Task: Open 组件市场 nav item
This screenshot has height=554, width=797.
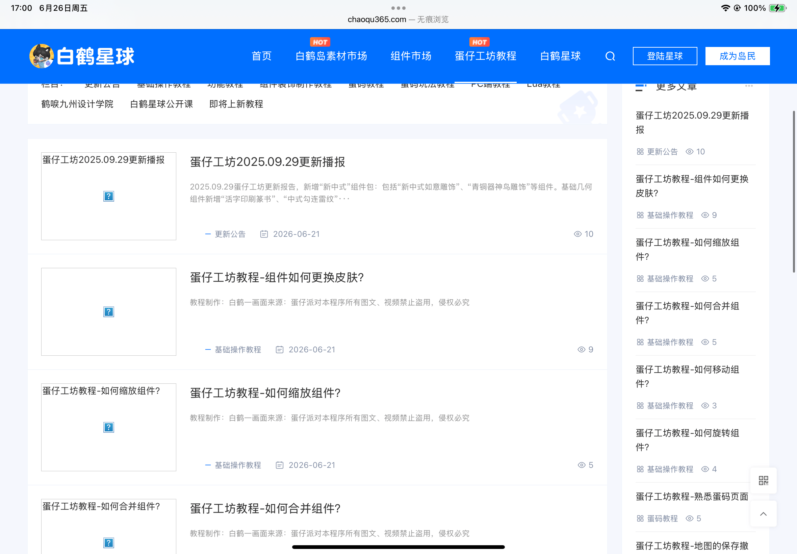Action: point(411,56)
